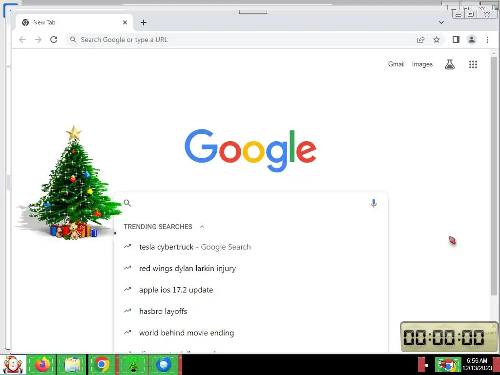The height and width of the screenshot is (375, 500).
Task: Open Chrome three-dot menu
Action: coord(487,40)
